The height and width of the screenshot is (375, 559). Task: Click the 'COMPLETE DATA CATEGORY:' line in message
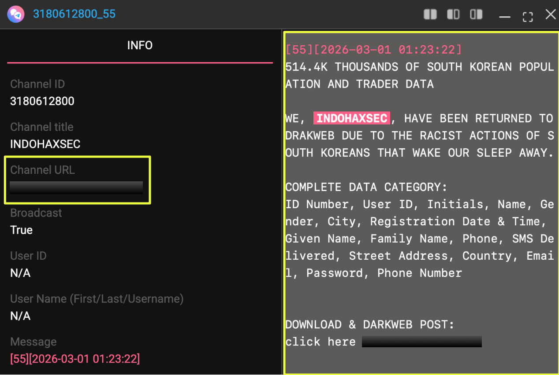pyautogui.click(x=366, y=187)
